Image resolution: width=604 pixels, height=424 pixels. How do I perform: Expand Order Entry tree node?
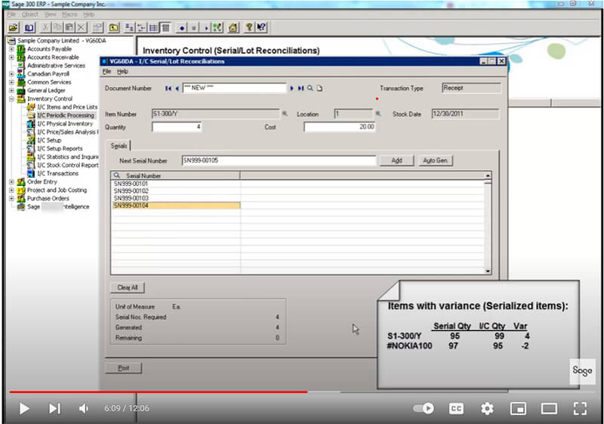click(11, 181)
